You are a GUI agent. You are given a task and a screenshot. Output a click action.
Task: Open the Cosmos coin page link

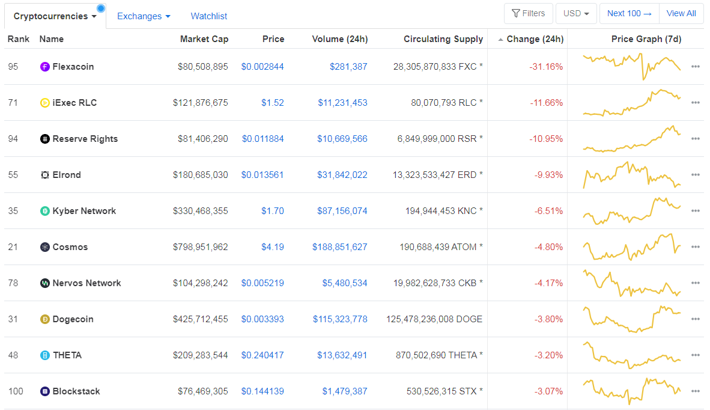coord(70,247)
